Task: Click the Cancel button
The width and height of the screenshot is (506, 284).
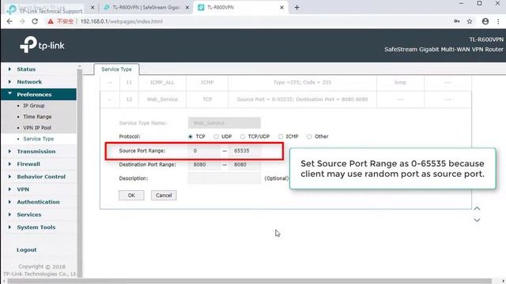Action: [164, 195]
